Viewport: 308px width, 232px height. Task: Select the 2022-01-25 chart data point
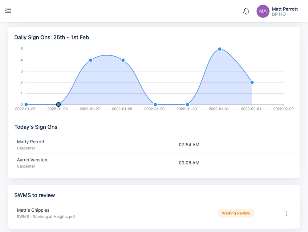26,104
